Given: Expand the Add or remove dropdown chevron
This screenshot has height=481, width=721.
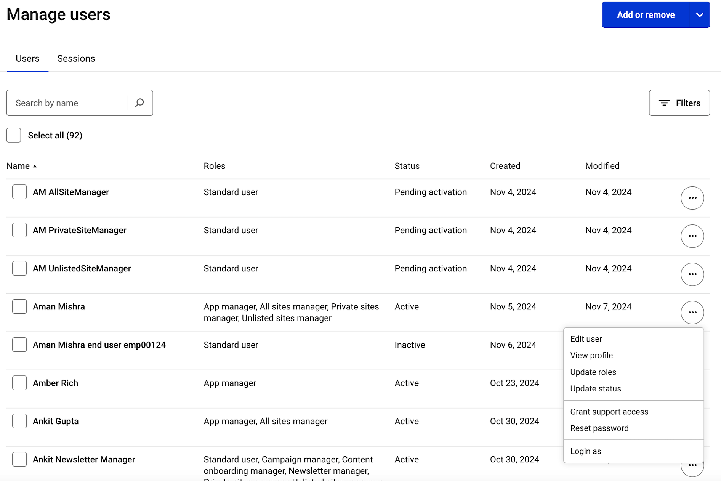Looking at the screenshot, I should point(700,14).
